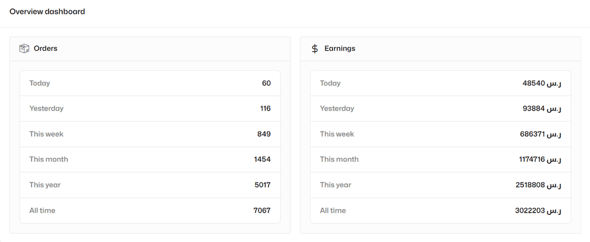Select the Orders panel heading
The width and height of the screenshot is (590, 242).
(x=46, y=48)
